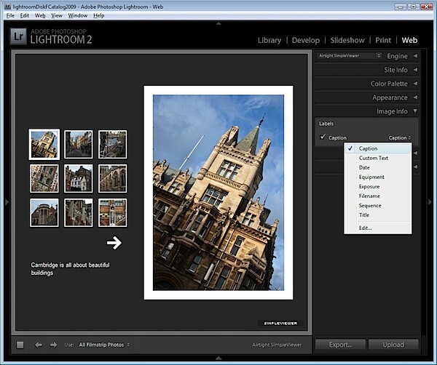Hide the right panel via edge arrow

(x=430, y=201)
